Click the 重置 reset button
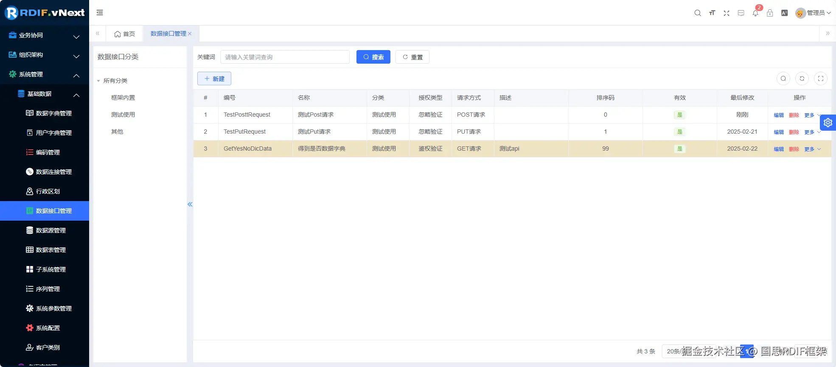 [x=412, y=57]
